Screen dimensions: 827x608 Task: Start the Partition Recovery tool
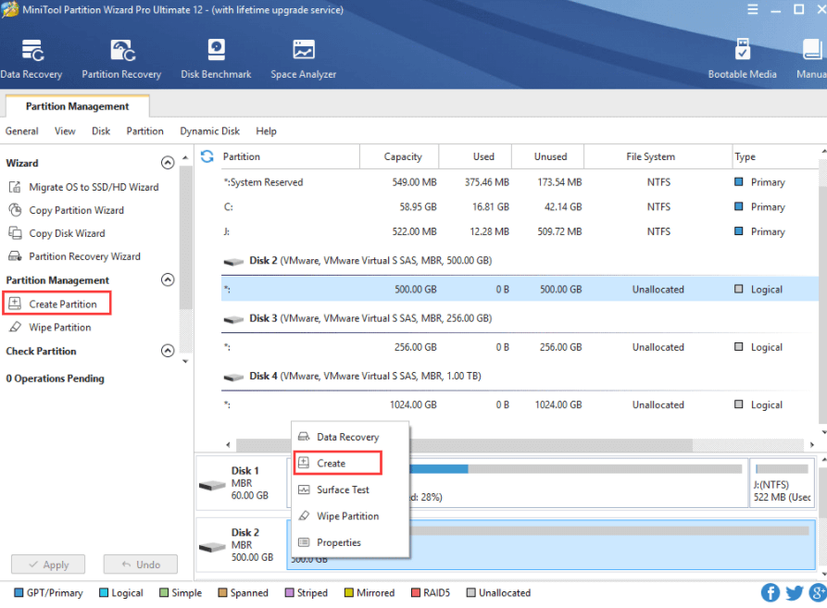click(120, 56)
